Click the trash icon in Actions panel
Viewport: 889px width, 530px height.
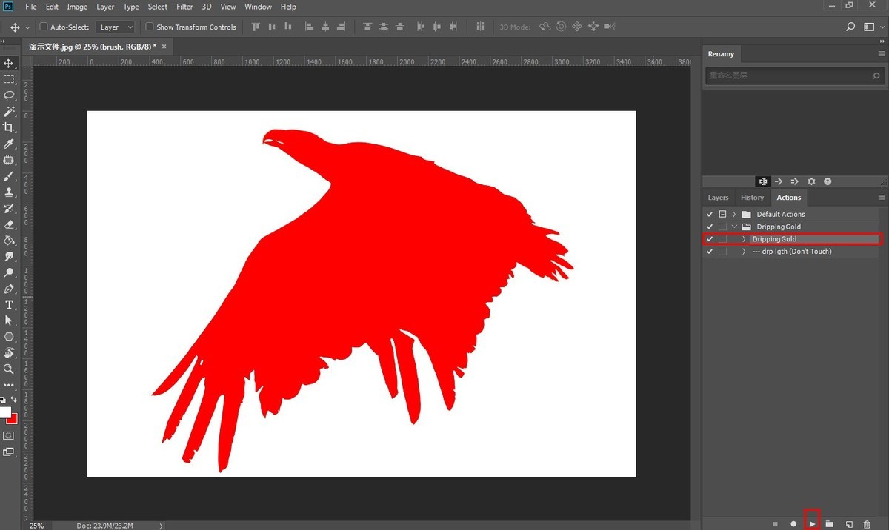coord(868,524)
